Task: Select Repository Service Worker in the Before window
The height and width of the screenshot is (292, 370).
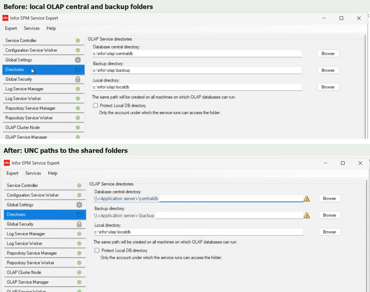Action: (x=43, y=118)
